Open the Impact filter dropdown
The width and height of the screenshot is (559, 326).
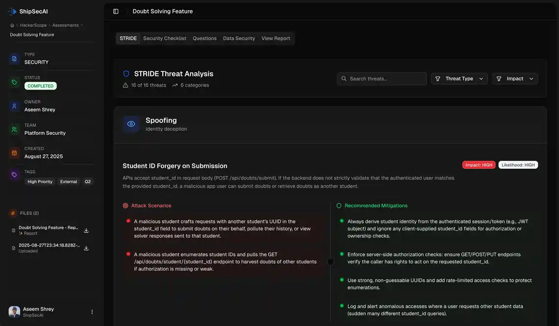[x=515, y=79]
